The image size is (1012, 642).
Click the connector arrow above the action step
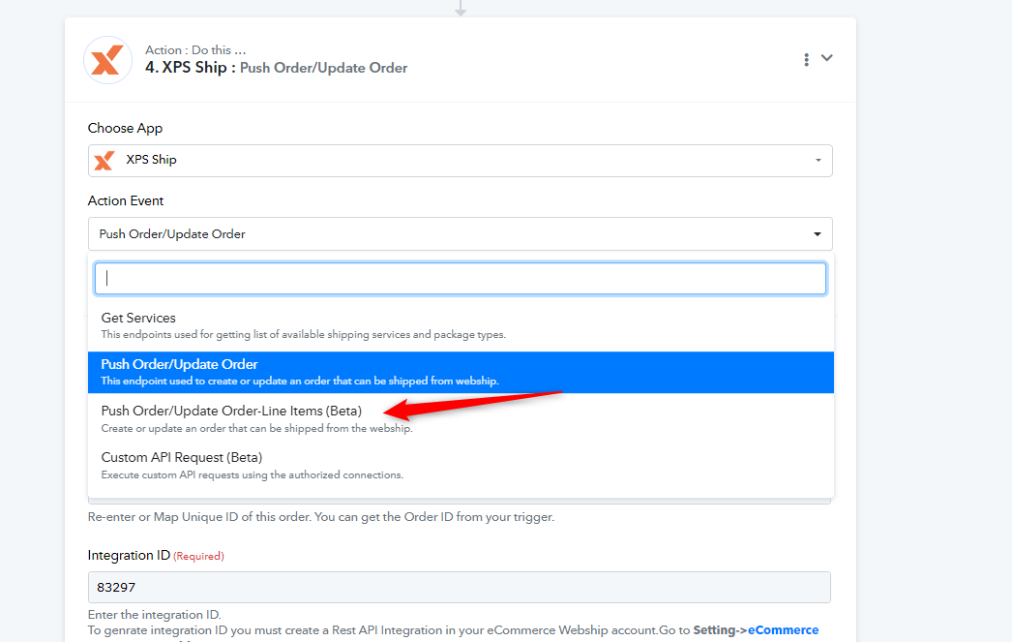click(461, 9)
